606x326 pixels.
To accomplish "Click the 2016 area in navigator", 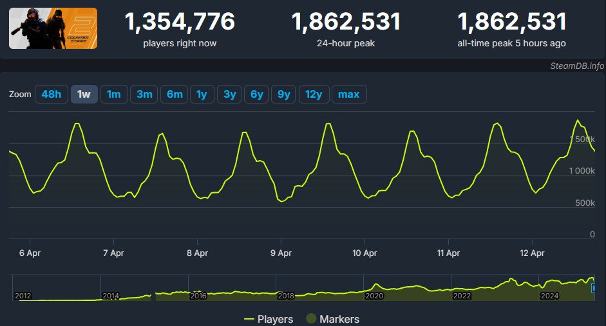I will [x=198, y=293].
